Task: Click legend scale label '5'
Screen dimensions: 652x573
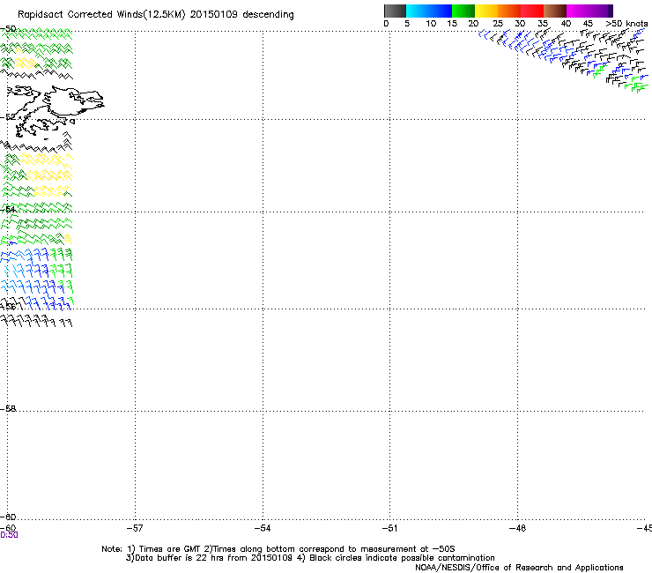Action: point(407,24)
